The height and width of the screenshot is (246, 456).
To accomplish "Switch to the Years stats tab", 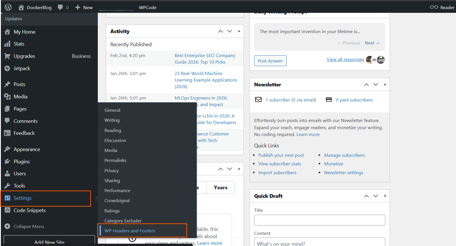I will pyautogui.click(x=220, y=188).
